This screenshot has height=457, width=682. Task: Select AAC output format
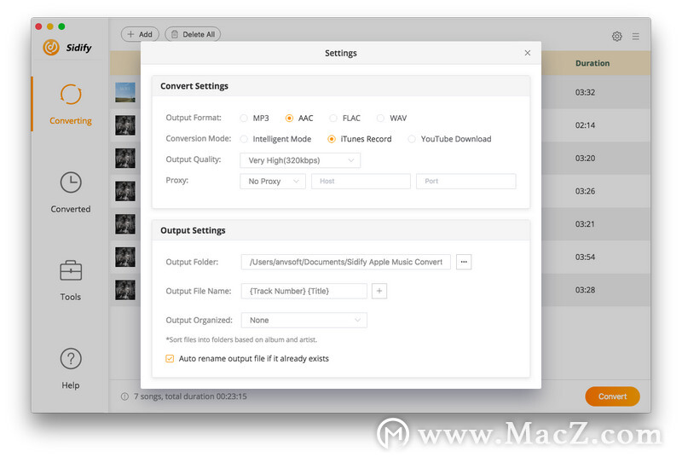pos(289,118)
